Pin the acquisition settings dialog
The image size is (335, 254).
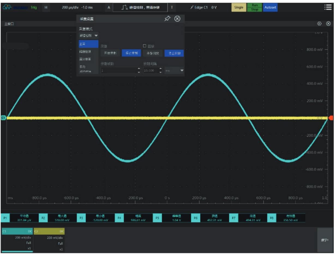(167, 19)
